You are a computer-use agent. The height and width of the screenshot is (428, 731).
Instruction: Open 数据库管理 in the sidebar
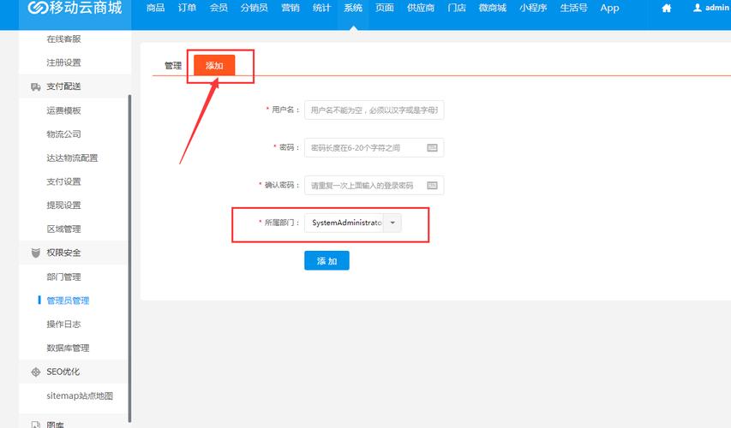pos(68,348)
